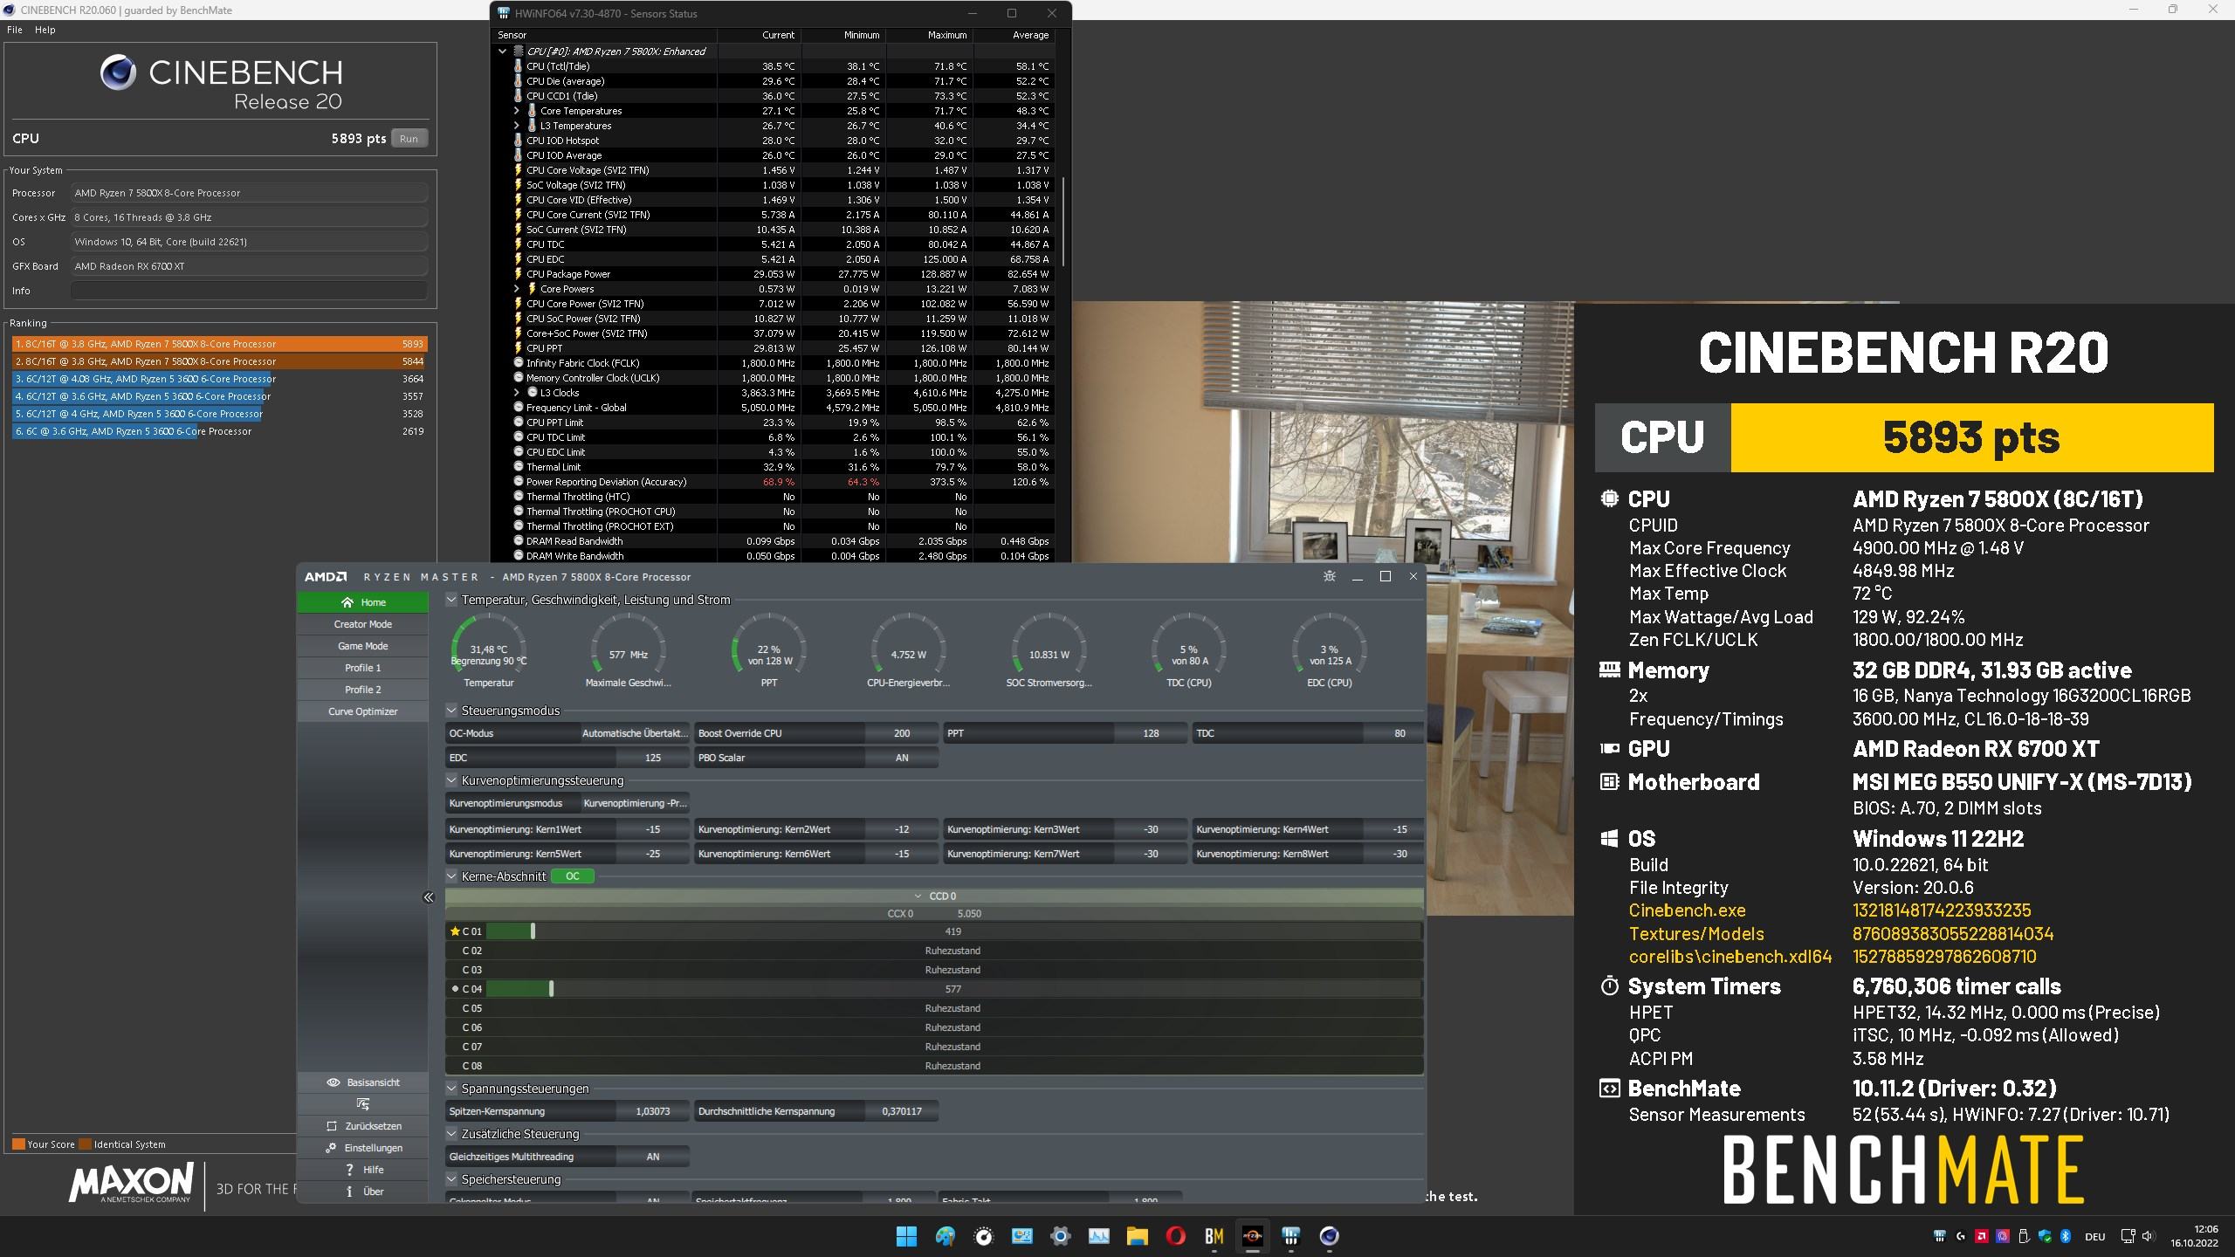Expand L3 Temperatures in HWiNFO
Image resolution: width=2235 pixels, height=1257 pixels.
tap(517, 126)
